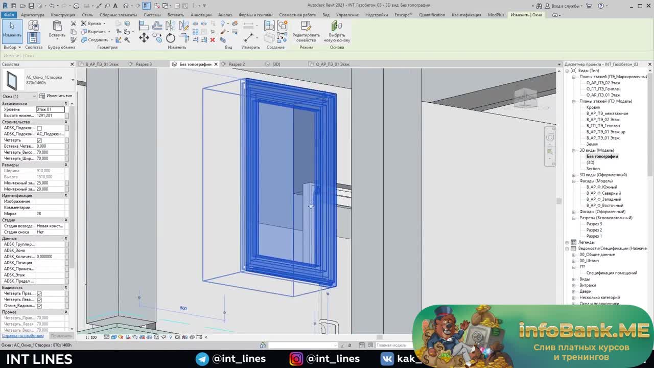This screenshot has width=654, height=368.
Task: Click the red Delete icon
Action: coord(213,40)
